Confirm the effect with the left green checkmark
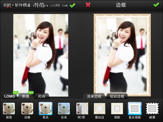Image resolution: width=163 pixels, height=122 pixels. coord(72,6)
